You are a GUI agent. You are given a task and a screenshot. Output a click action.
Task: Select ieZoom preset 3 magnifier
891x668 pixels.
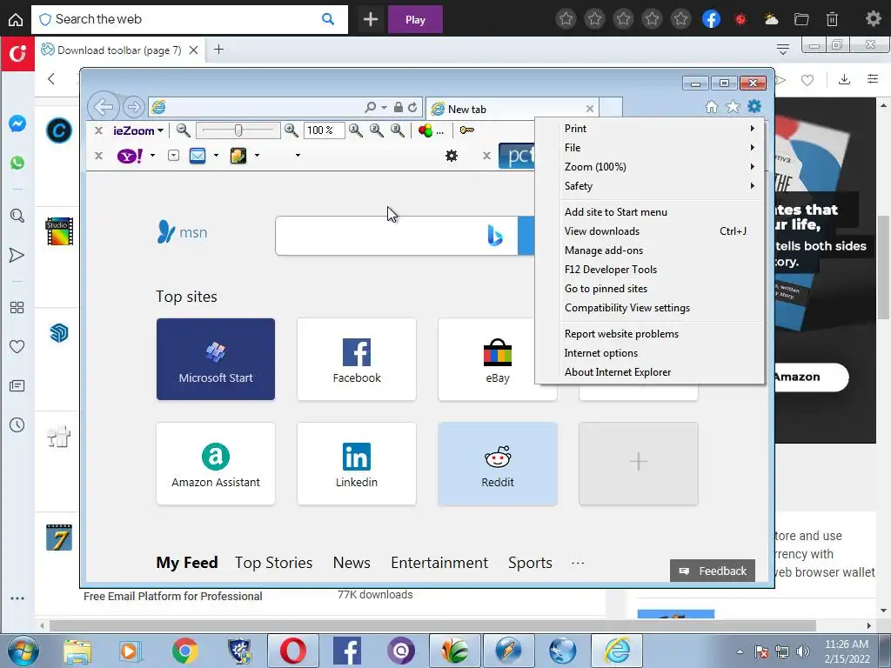point(398,130)
